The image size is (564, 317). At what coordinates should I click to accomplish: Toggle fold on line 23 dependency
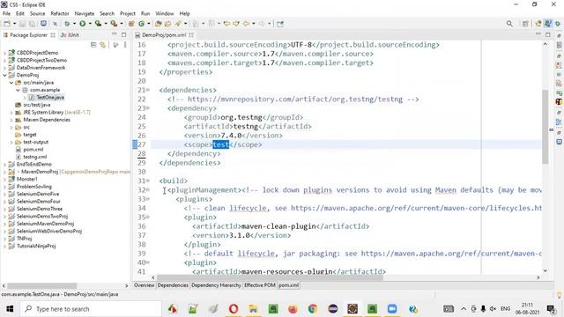point(148,108)
